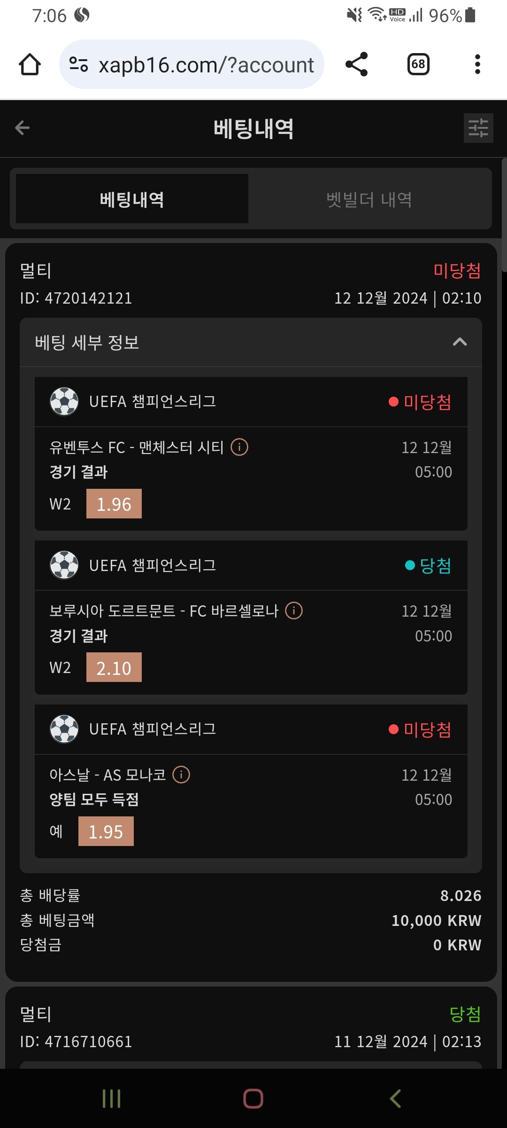Screen dimensions: 507x1128
Task: Tap info icon next to 유벤투스 FC match
Action: pyautogui.click(x=239, y=447)
